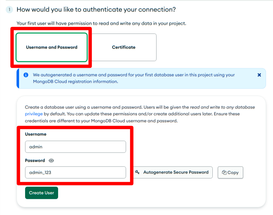Viewport: 273px width, 215px height.
Task: Click the green Create User button
Action: (42, 193)
